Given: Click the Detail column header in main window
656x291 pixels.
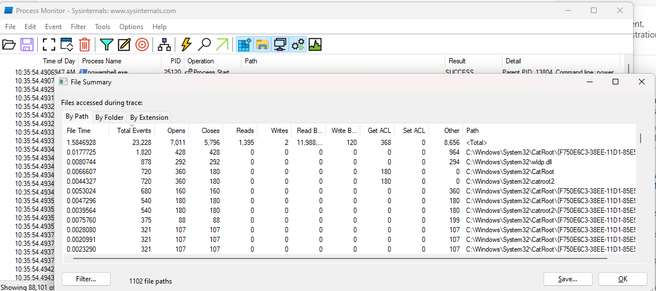Looking at the screenshot, I should pos(561,61).
